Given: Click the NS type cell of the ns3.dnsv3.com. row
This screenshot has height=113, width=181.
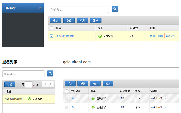Looking at the screenshot, I should 122,98.
